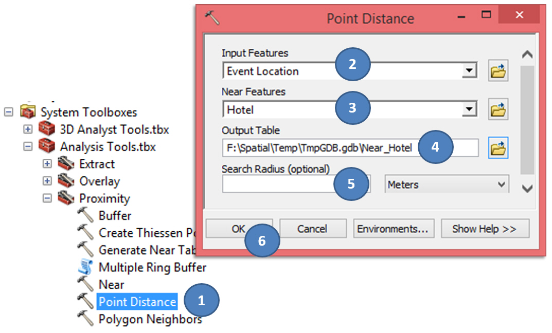Collapse the Analysis Tools.tbx node

click(28, 146)
